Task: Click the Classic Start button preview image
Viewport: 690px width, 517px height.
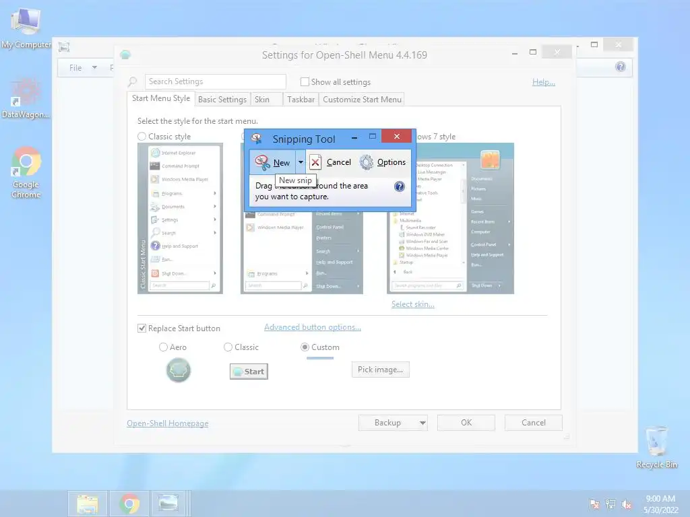Action: click(249, 372)
